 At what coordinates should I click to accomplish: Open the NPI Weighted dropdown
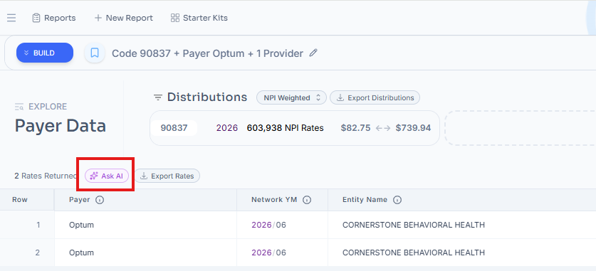coord(291,97)
